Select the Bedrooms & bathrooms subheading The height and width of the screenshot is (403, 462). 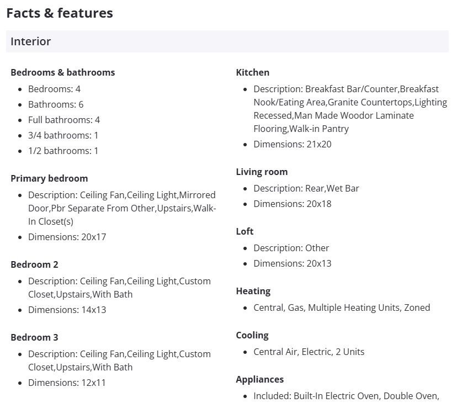pyautogui.click(x=62, y=72)
